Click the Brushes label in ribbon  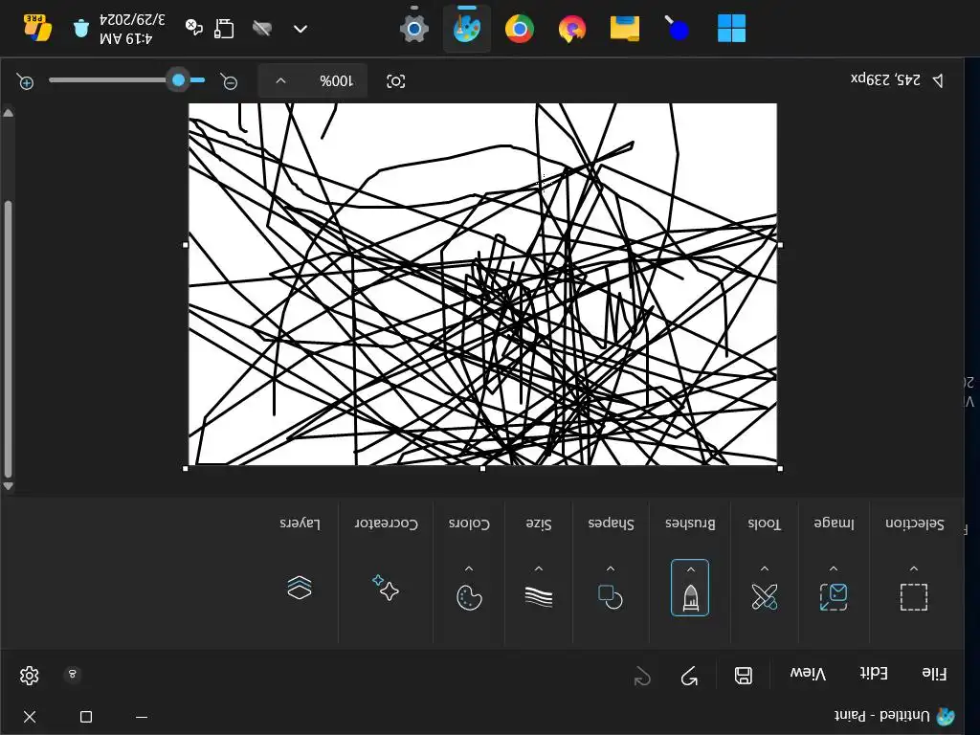coord(690,523)
